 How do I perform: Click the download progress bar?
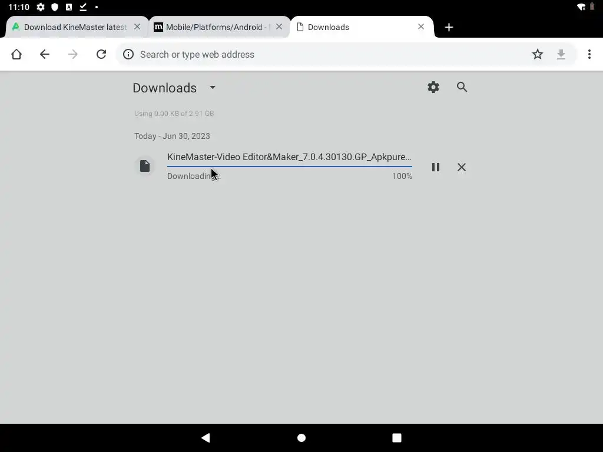point(290,167)
